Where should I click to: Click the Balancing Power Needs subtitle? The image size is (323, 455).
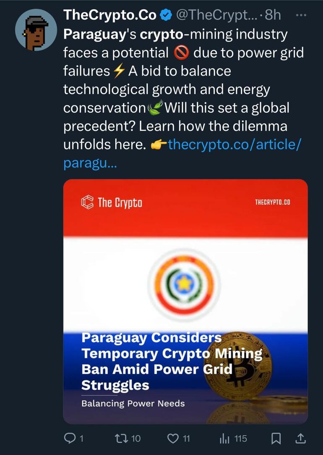(x=133, y=404)
